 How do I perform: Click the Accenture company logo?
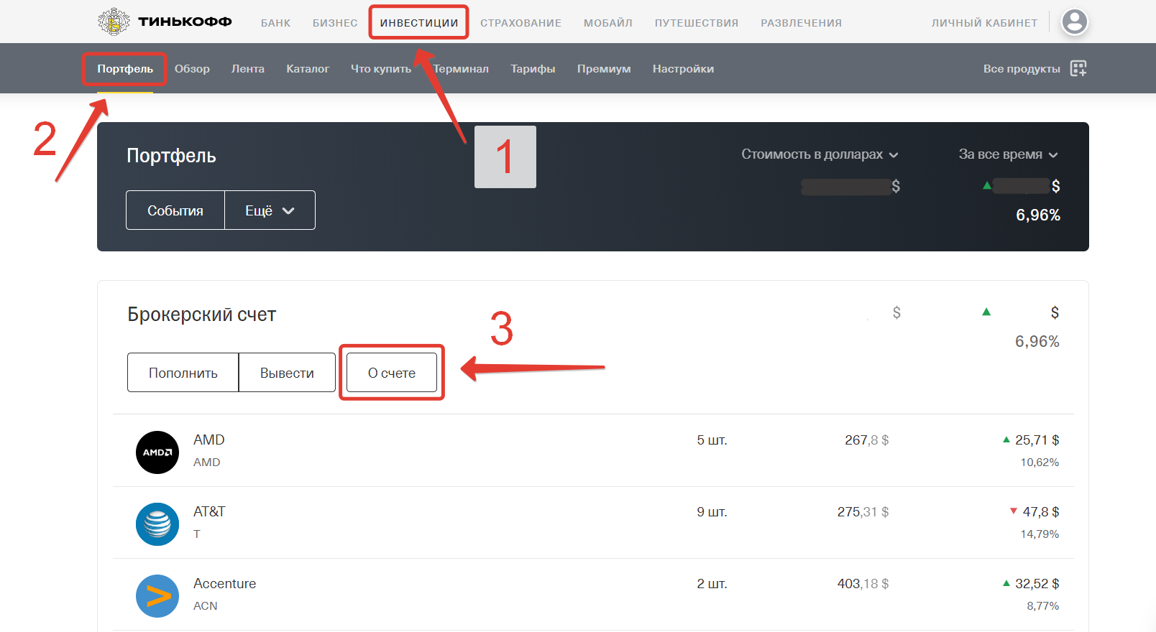click(x=157, y=596)
